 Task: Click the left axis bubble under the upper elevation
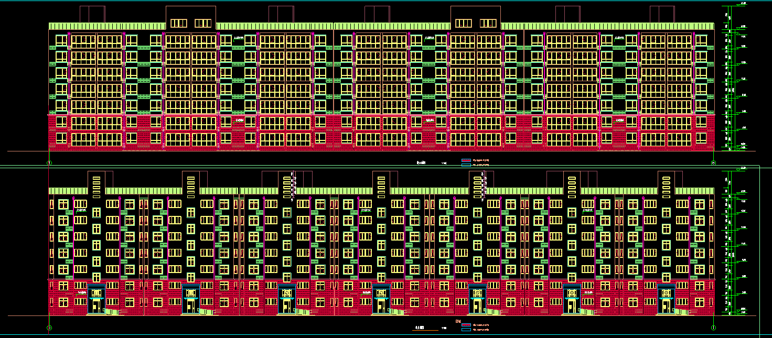pos(49,163)
